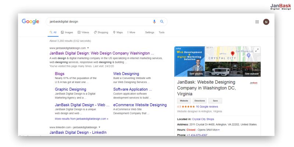The width and height of the screenshot is (294, 147).
Task: Switch to the Videos tab
Action: click(83, 32)
